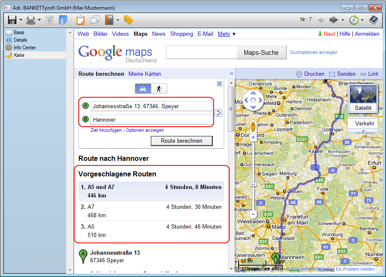Click the Route berechnen button
Viewport: 386px width, 277px height.
(181, 141)
